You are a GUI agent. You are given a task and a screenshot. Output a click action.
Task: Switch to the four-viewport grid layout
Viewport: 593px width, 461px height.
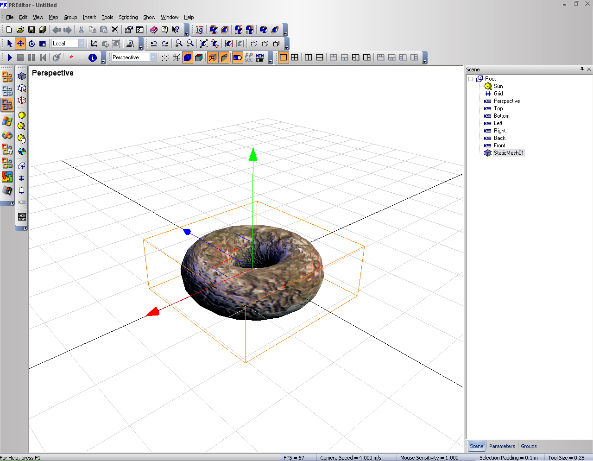coord(295,57)
